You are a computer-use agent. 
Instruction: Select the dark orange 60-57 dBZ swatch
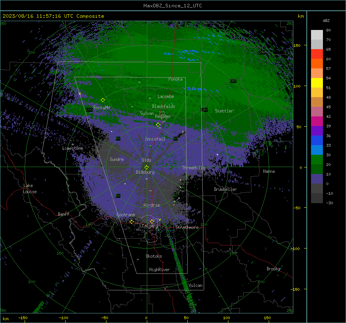(x=317, y=64)
